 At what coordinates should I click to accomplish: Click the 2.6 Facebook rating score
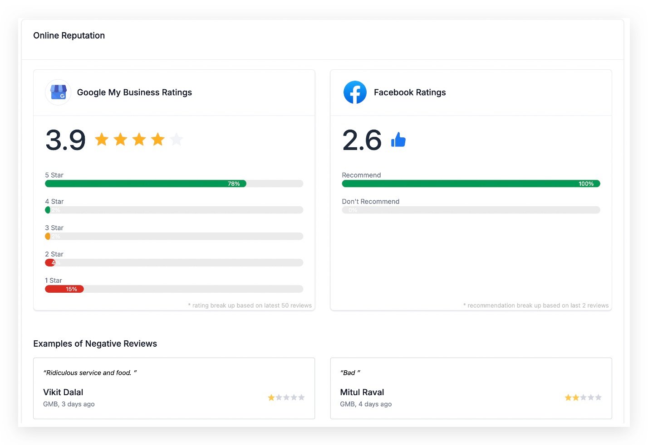tap(362, 140)
